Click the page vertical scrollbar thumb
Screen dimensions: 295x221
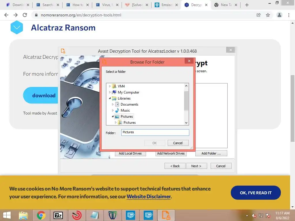click(x=292, y=108)
